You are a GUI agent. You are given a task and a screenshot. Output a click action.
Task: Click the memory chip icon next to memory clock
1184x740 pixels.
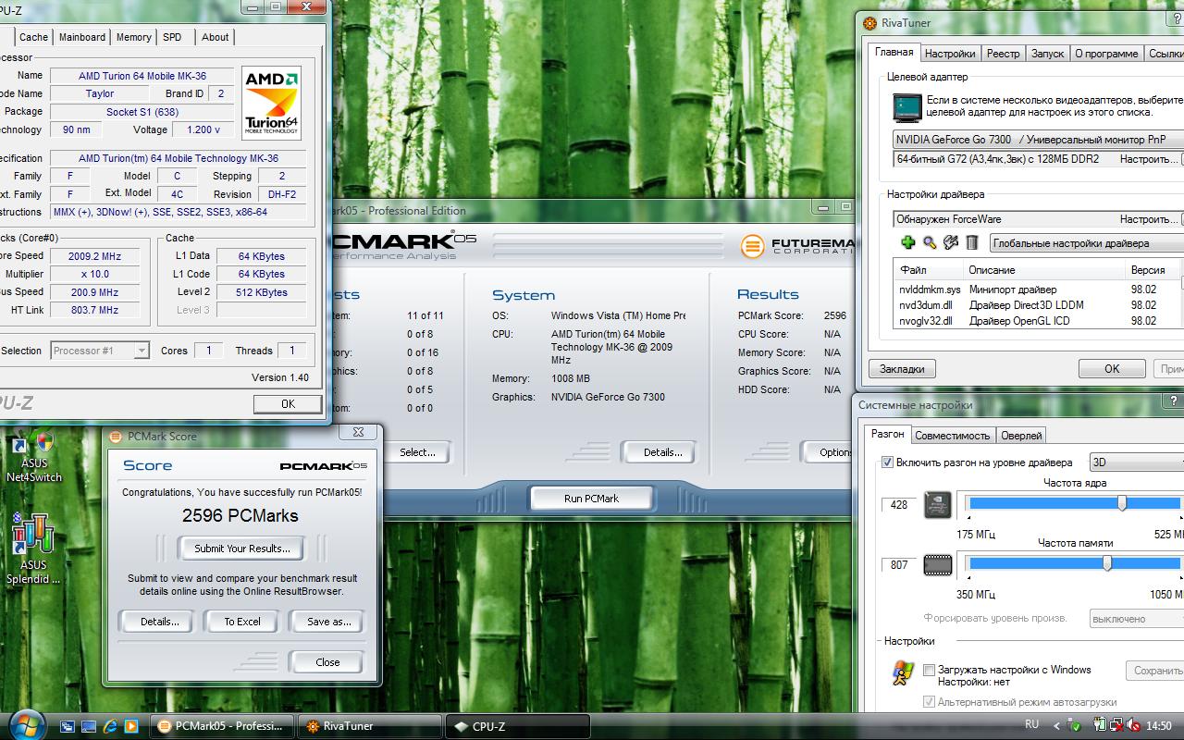(x=938, y=564)
